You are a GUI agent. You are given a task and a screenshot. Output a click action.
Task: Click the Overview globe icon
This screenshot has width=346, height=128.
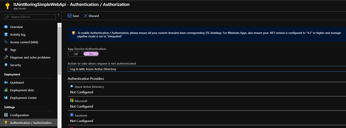(x=6, y=27)
